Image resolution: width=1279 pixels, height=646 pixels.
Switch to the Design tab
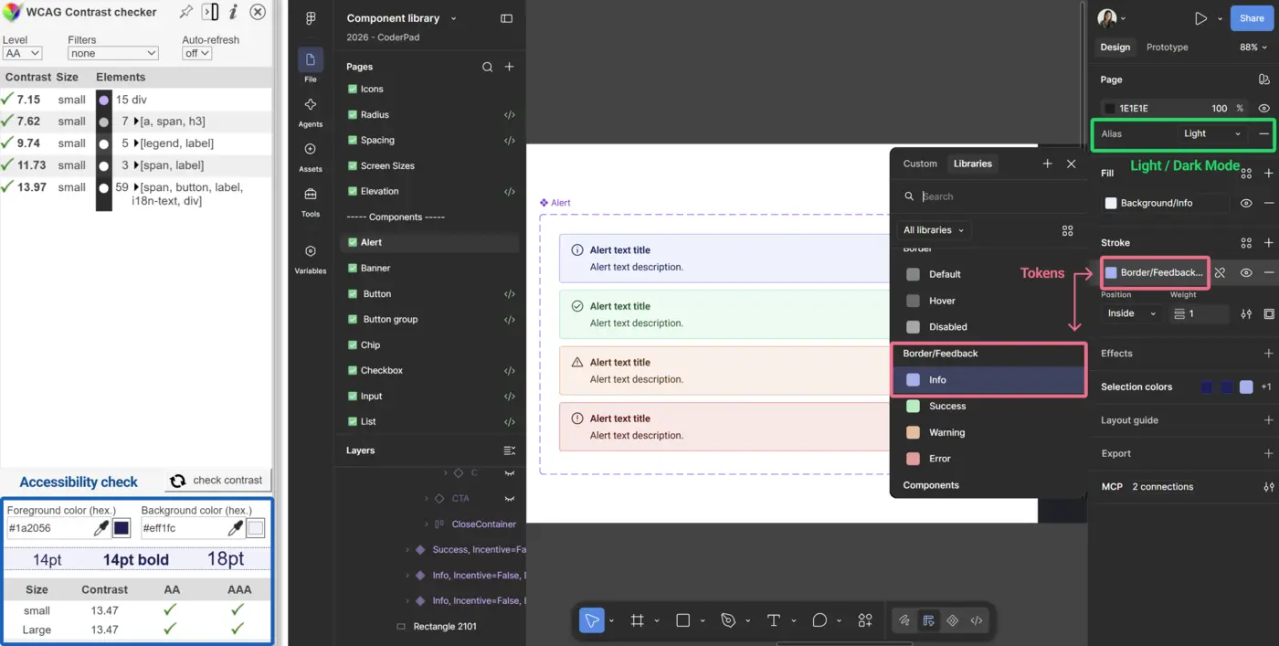1115,47
